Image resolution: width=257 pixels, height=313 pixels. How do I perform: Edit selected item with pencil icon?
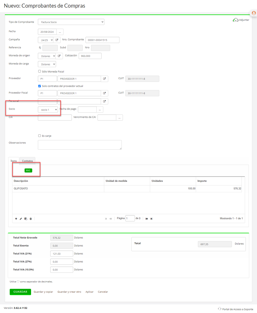21,219
